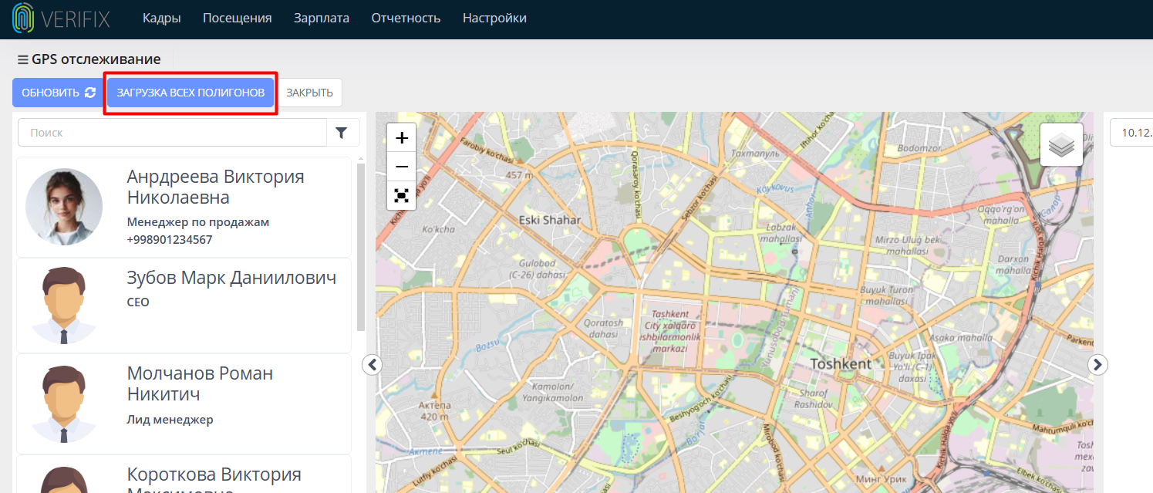Click the Verifix logo
The width and height of the screenshot is (1153, 493).
point(62,19)
